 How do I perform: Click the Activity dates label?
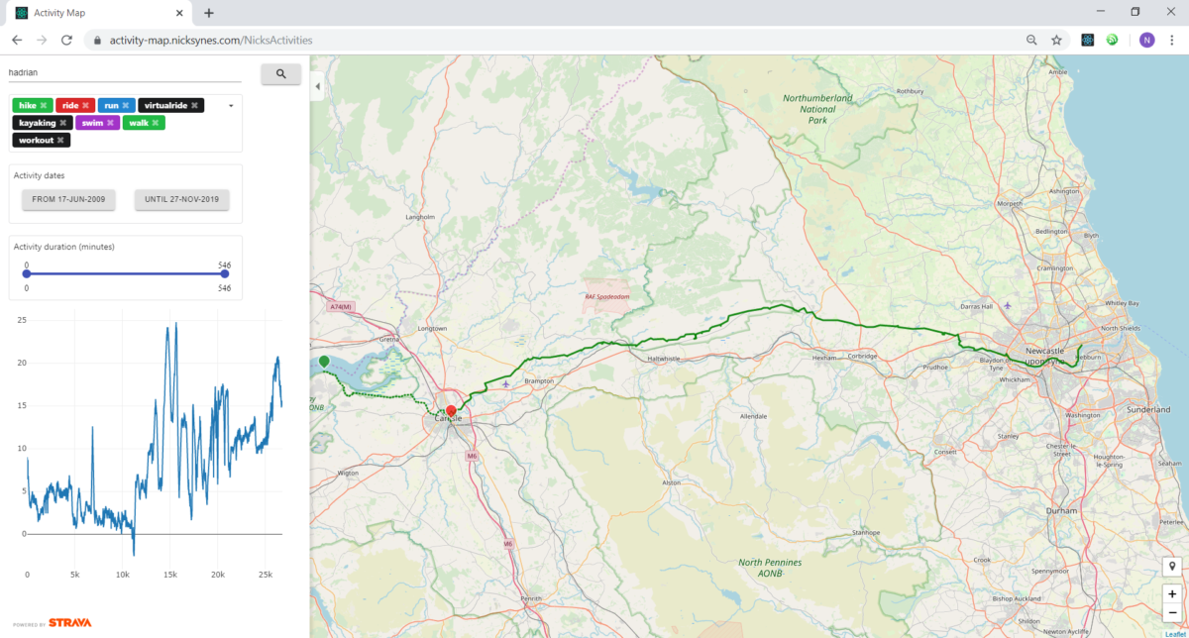click(40, 175)
